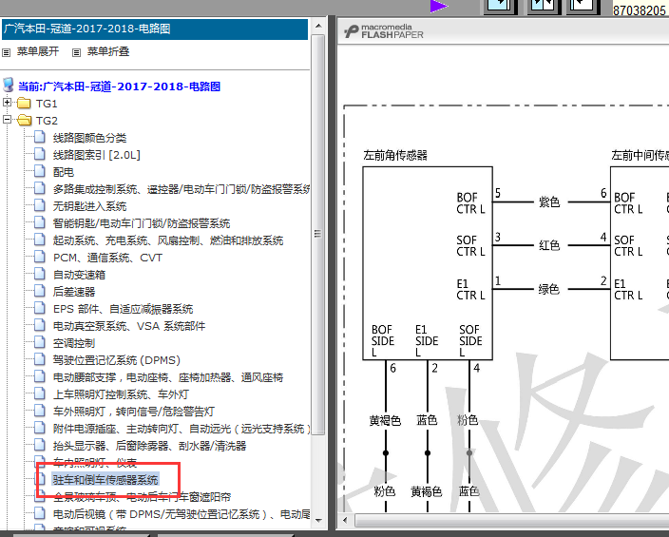Screen dimensions: 669x537
Task: Click page icon for 起动系统、充电系统 entry
Action: pos(40,240)
